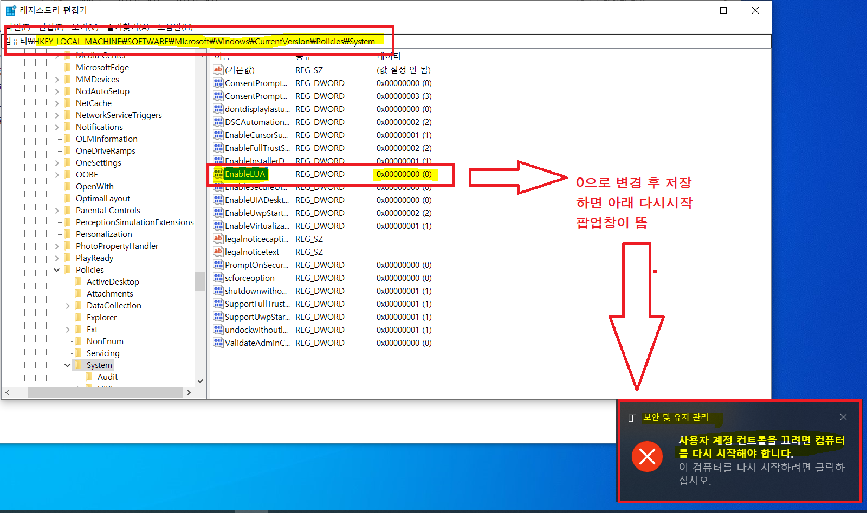
Task: Open the 파일(F) menu
Action: click(18, 27)
